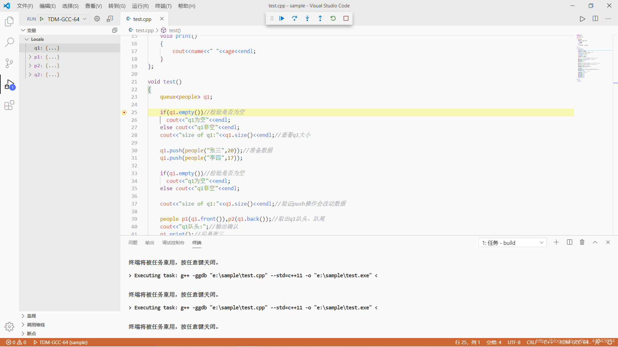Viewport: 618px width, 347px height.
Task: Open the terminal selector '1: 任务 - build'
Action: pos(512,243)
